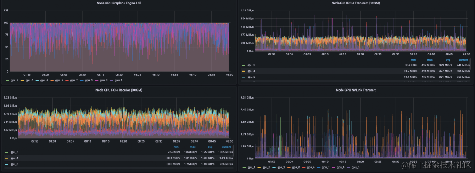Click the 30.1 MiB/s min value
The height and width of the screenshot is (173, 475).
174,158
